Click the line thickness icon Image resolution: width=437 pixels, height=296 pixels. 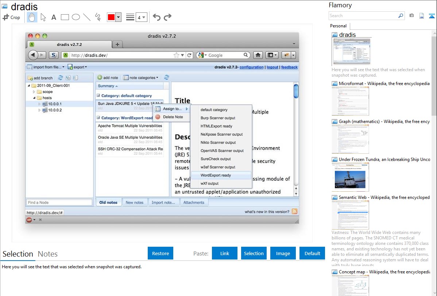click(130, 17)
